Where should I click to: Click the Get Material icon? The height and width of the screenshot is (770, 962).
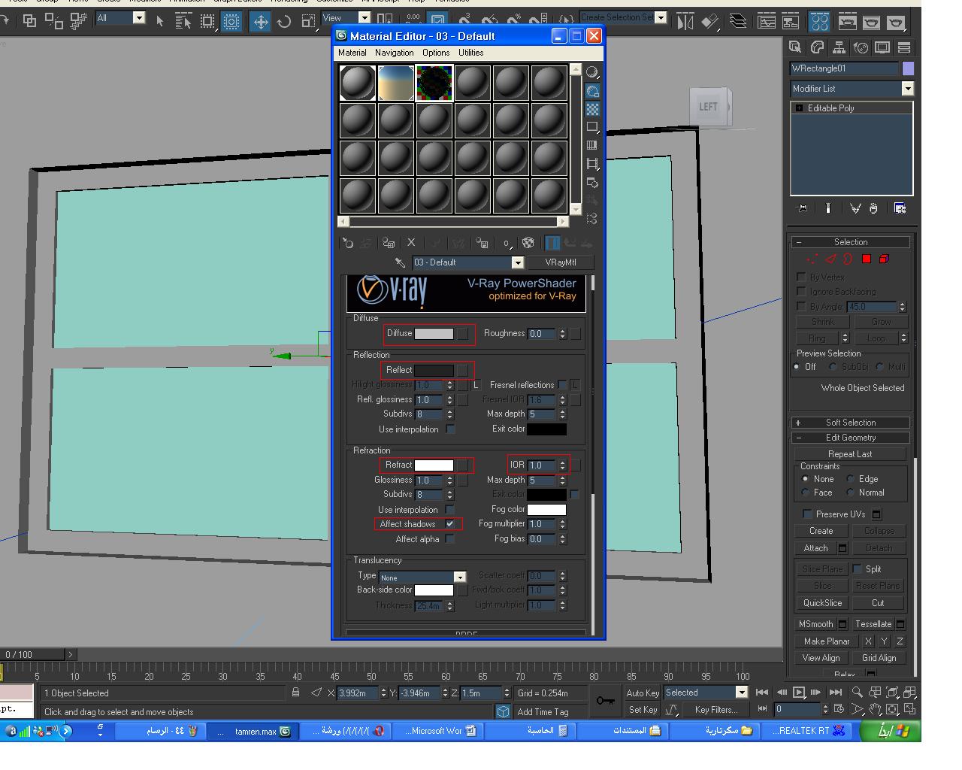347,243
